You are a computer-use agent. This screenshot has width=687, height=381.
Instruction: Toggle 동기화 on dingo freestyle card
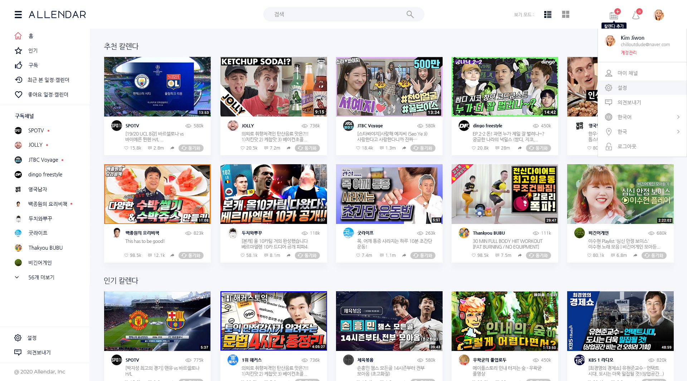[538, 148]
